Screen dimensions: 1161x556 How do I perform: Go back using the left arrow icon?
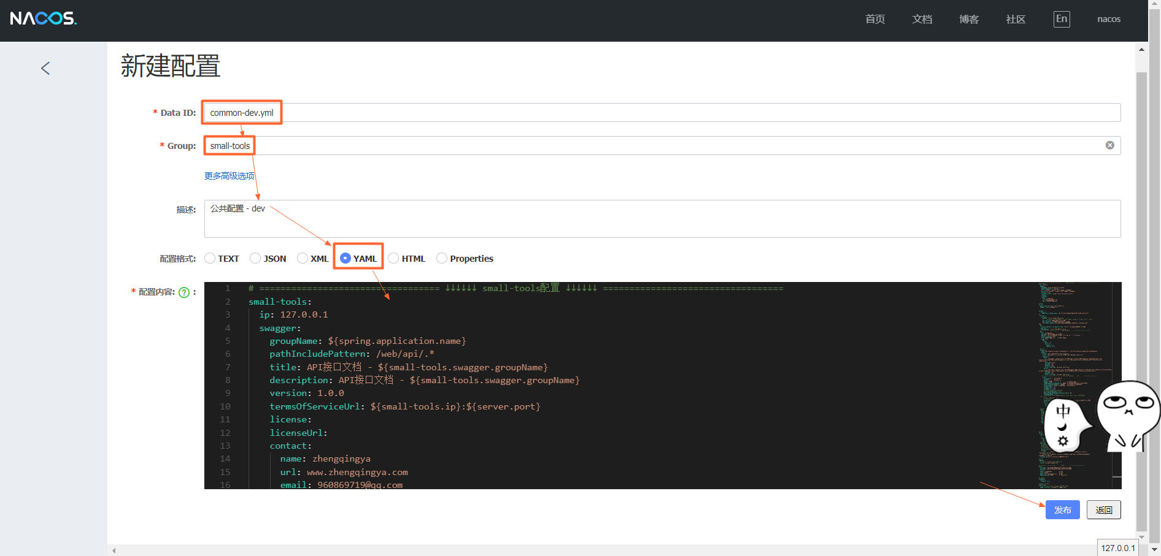click(45, 68)
